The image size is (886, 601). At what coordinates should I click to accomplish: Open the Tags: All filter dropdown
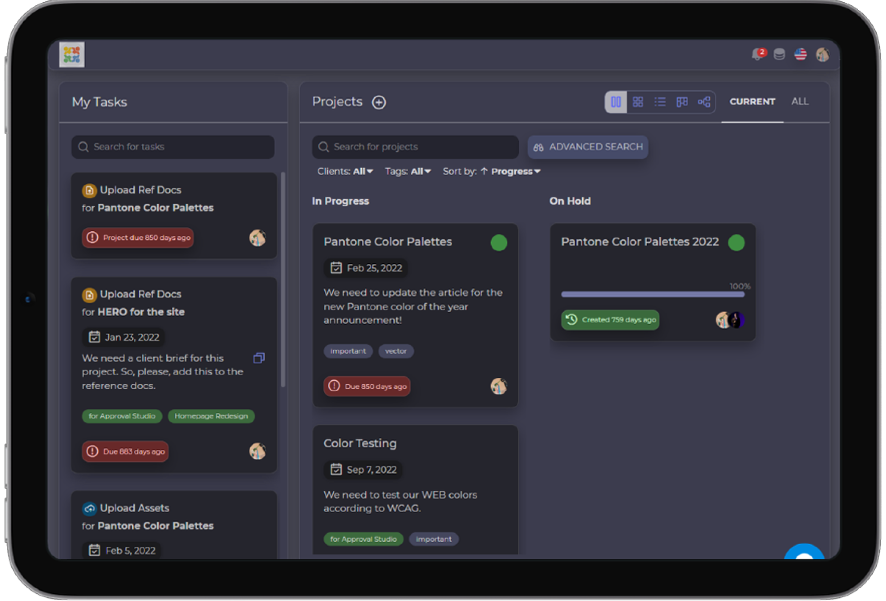pos(408,172)
